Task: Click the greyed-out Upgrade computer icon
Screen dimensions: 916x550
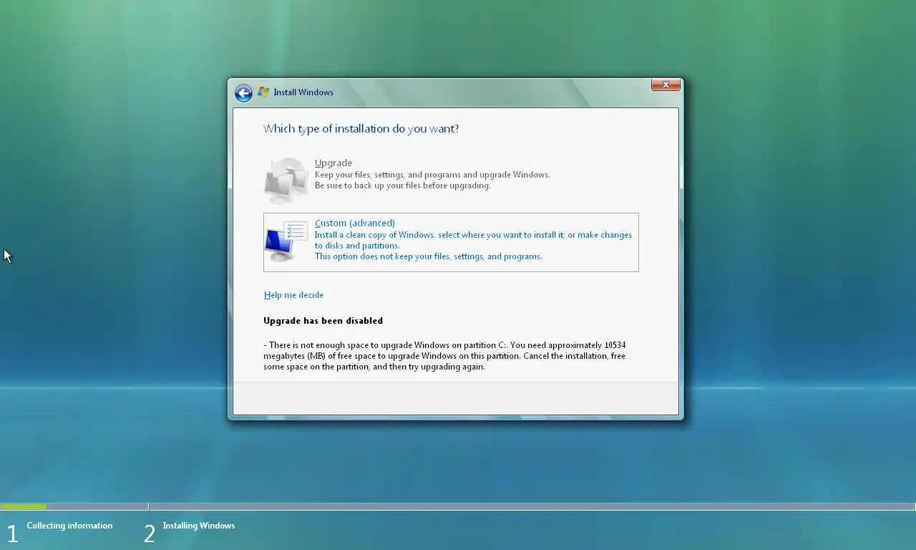Action: [286, 180]
